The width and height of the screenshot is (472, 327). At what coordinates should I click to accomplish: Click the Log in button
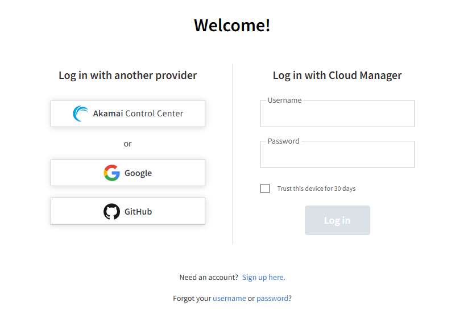tap(337, 220)
